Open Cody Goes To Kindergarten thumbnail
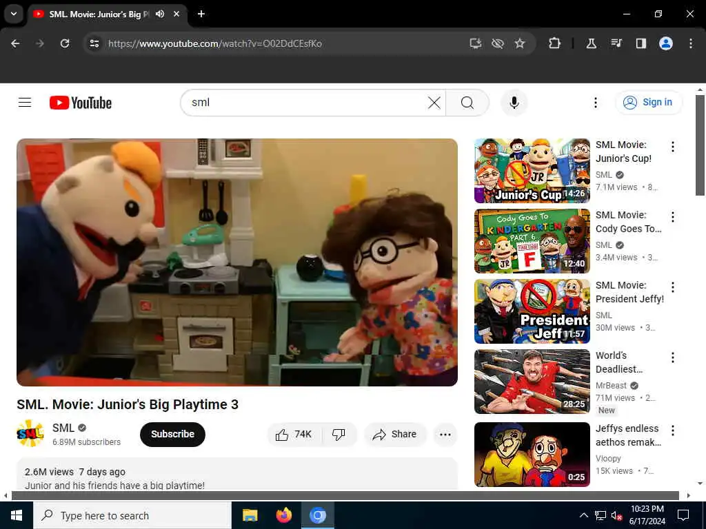Screen dimensions: 706x529 tap(532, 240)
